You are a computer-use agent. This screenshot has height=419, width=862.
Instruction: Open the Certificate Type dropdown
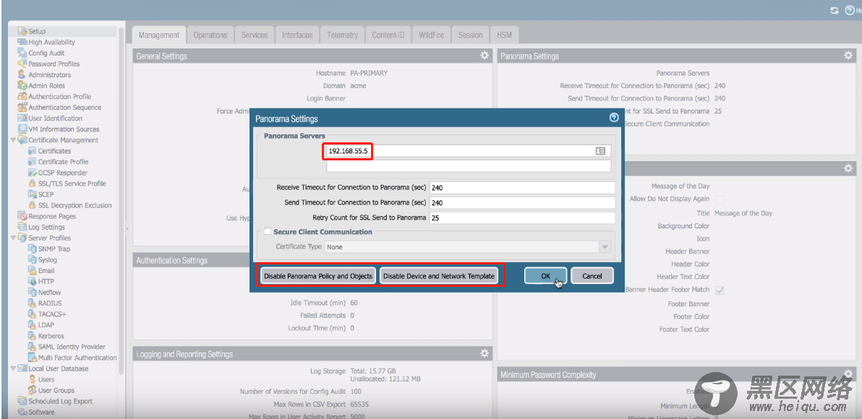tap(605, 247)
